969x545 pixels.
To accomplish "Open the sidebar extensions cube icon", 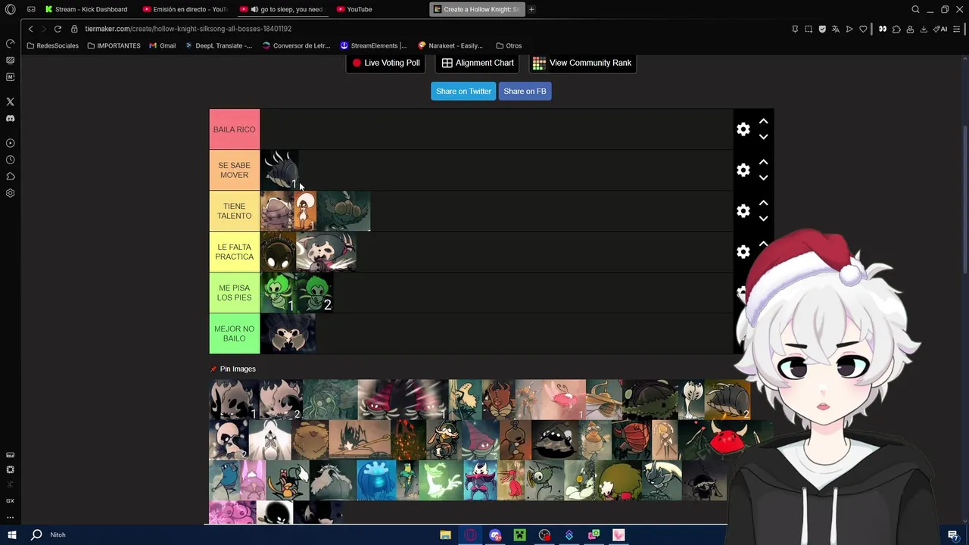I will tap(10, 176).
